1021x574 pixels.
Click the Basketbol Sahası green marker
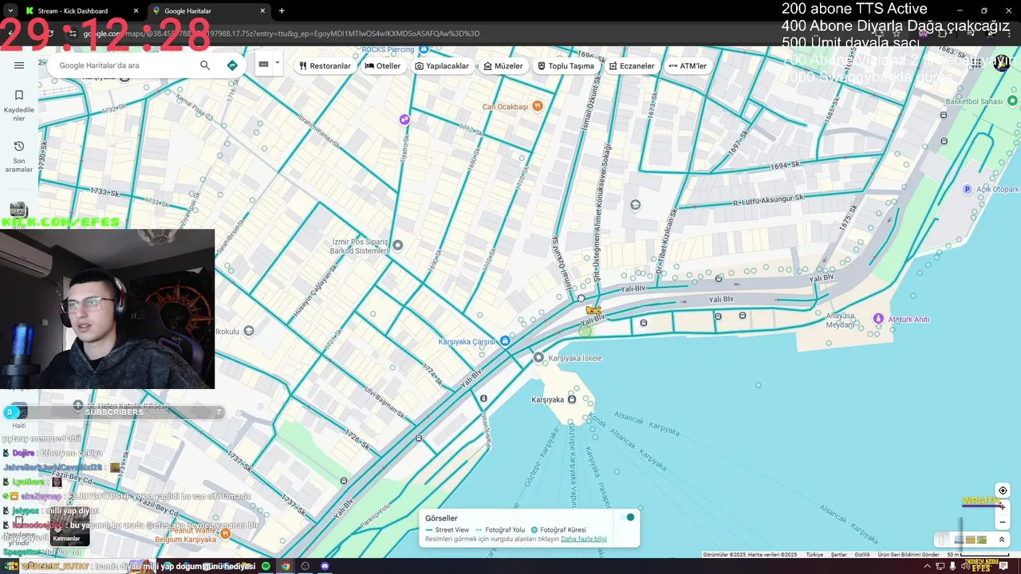pos(1012,101)
